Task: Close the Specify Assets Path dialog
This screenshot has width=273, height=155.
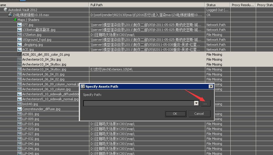Action: 211,87
